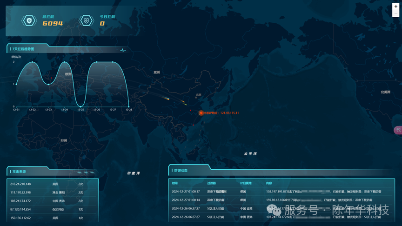Click the arrow decoration in 攻击来源 header
Image resolution: width=402 pixels, height=226 pixels.
[x=86, y=172]
